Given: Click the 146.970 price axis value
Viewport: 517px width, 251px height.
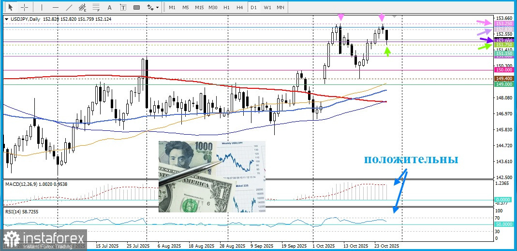Looking at the screenshot, I should tap(503, 114).
